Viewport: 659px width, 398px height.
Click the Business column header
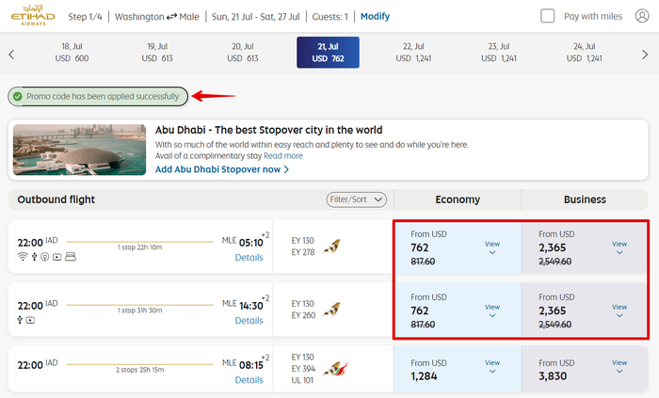coord(585,199)
